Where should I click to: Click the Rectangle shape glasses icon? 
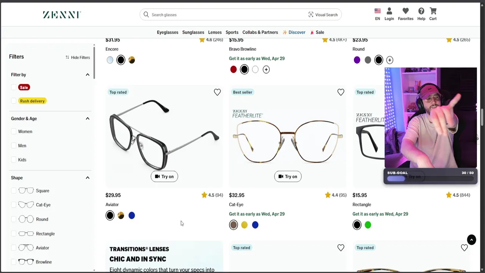point(26,234)
